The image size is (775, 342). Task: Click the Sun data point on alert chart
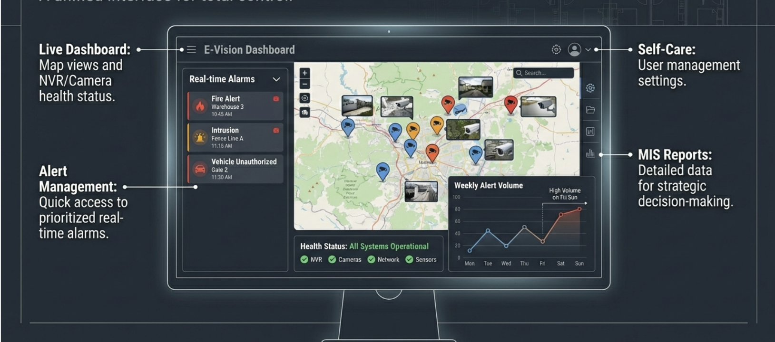click(x=579, y=209)
